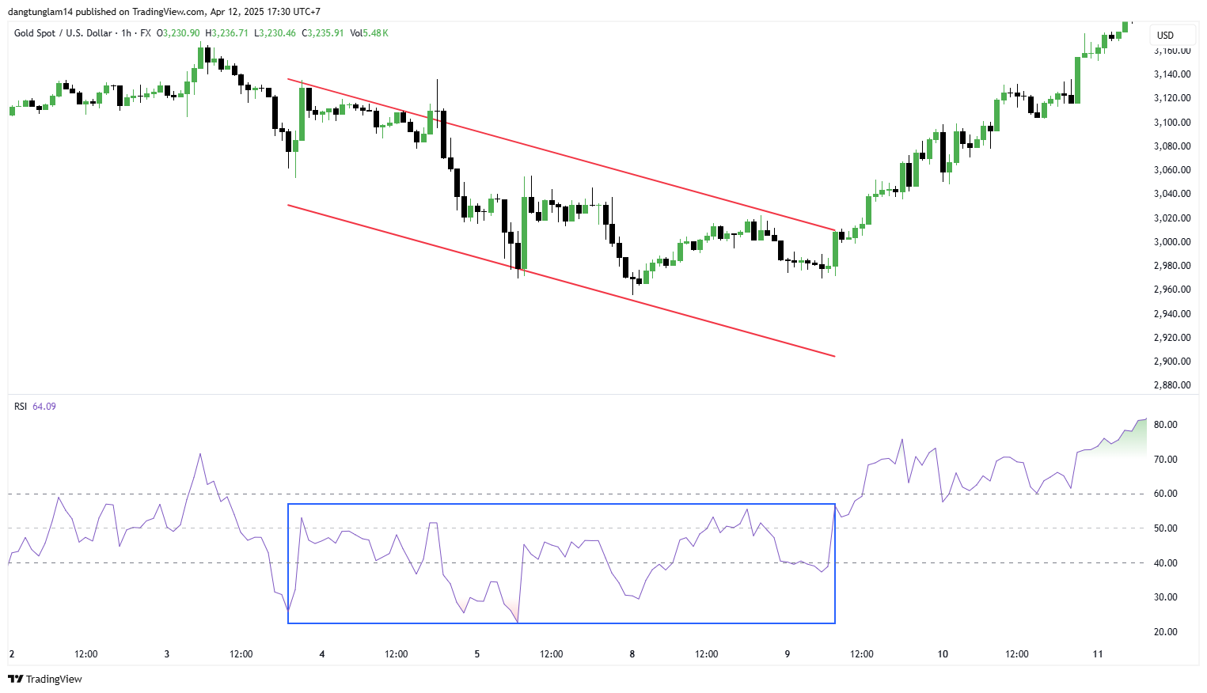This screenshot has width=1207, height=693.
Task: Click the 3,160.00 price axis label
Action: pos(1172,51)
